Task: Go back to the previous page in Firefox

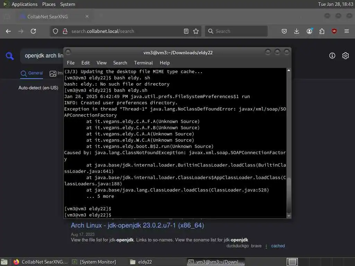Action: 8,31
